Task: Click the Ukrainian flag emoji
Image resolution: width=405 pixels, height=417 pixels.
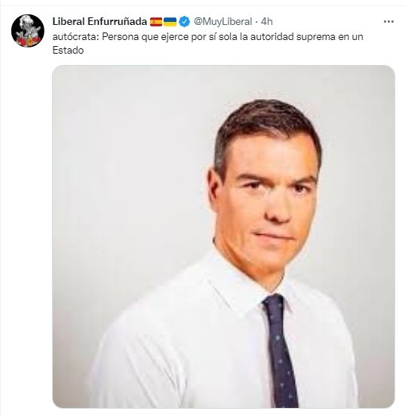Action: pos(170,22)
